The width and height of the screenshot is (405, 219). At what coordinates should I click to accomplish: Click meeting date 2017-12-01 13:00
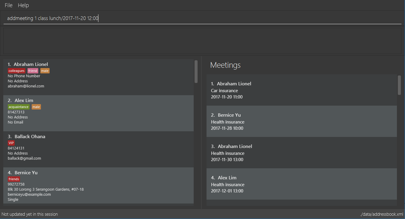[227, 191]
